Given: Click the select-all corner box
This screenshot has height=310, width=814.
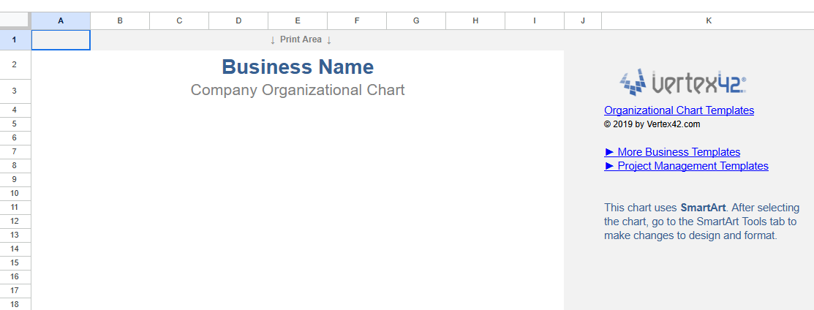Looking at the screenshot, I should (15, 20).
